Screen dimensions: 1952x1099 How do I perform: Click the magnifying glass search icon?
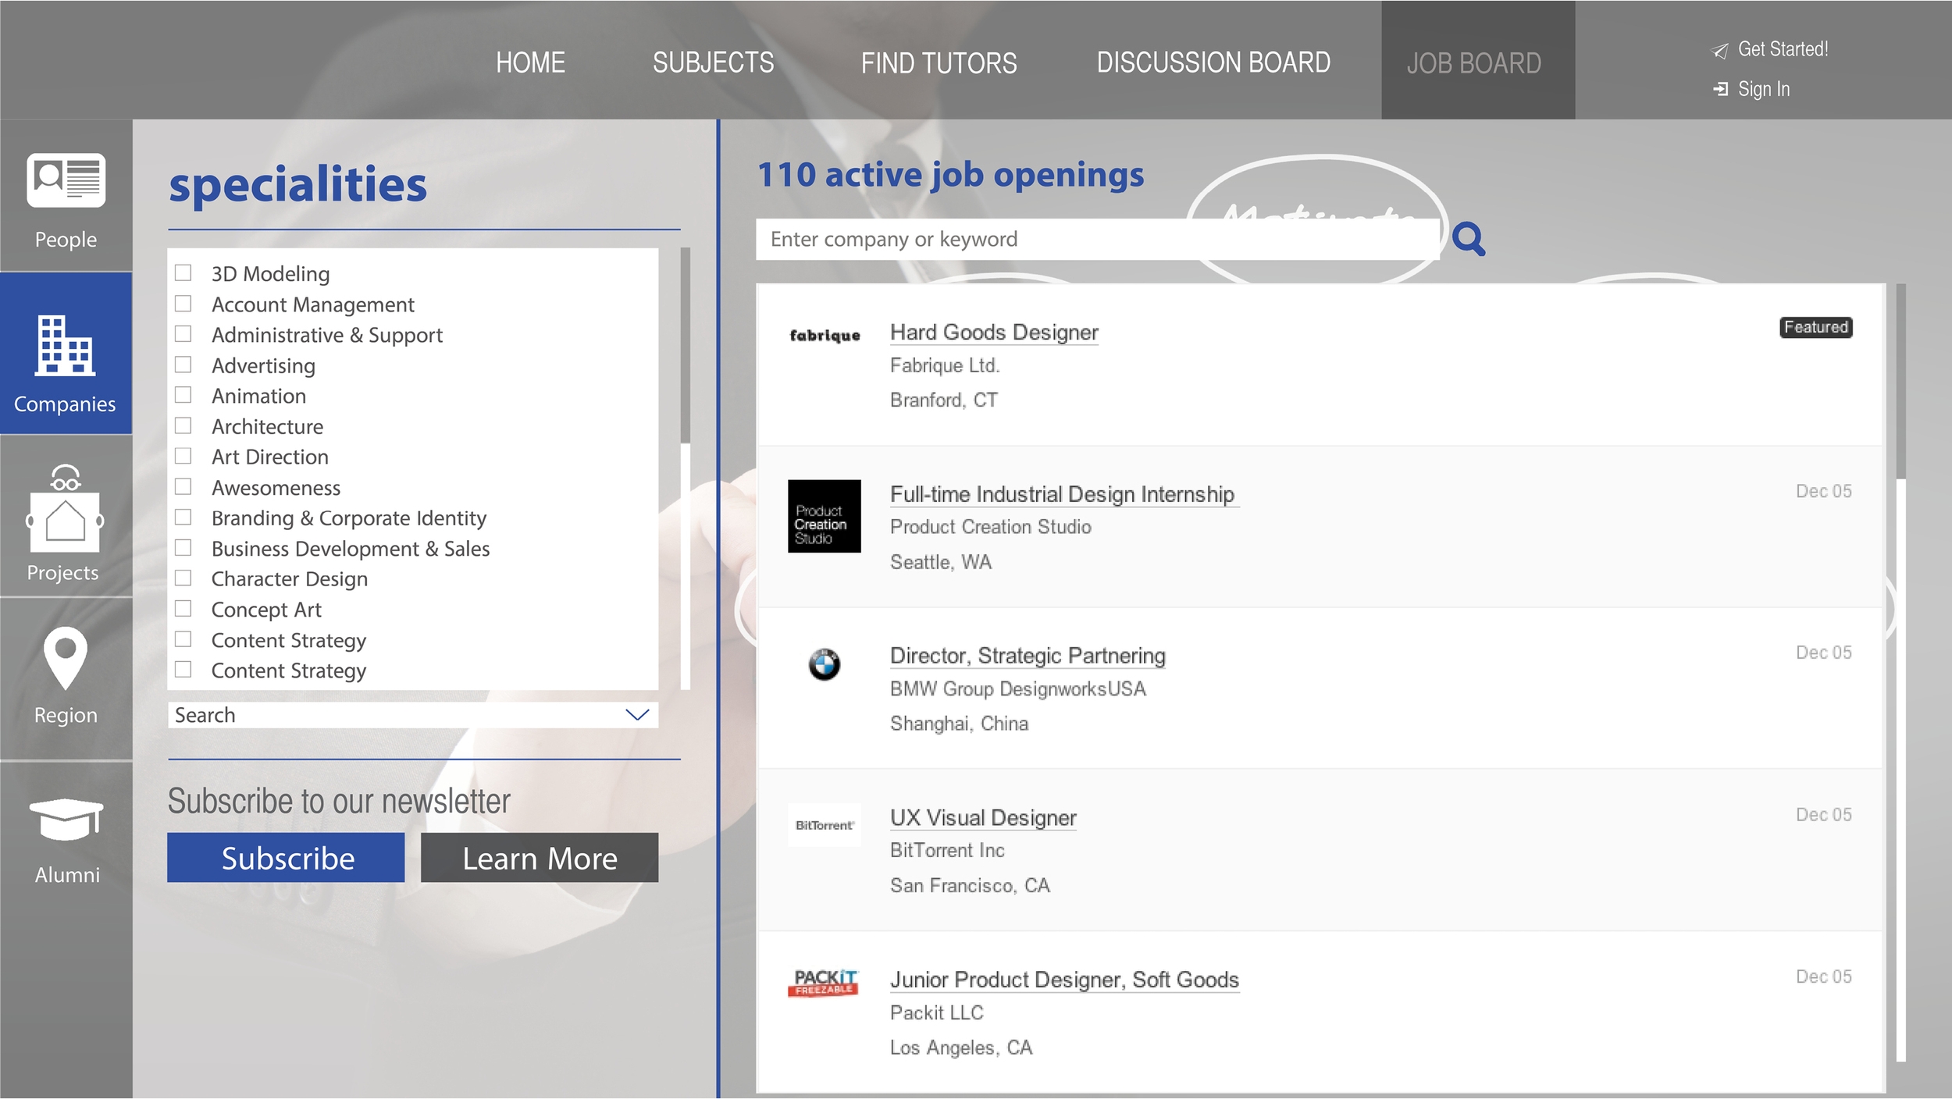click(x=1468, y=239)
